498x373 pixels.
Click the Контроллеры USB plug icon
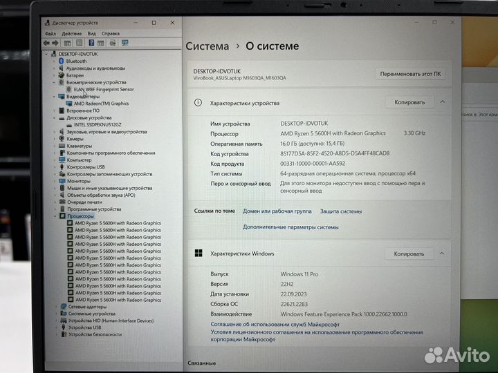pos(62,167)
